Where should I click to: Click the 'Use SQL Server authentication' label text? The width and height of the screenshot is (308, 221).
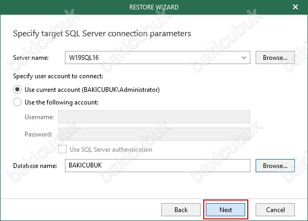point(111,150)
